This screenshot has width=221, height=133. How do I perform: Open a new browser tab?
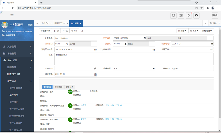(x=42, y=3)
